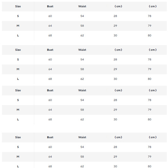This screenshot has width=168, height=168.
Task: Select value 29 in the second table
Action: (115, 69)
